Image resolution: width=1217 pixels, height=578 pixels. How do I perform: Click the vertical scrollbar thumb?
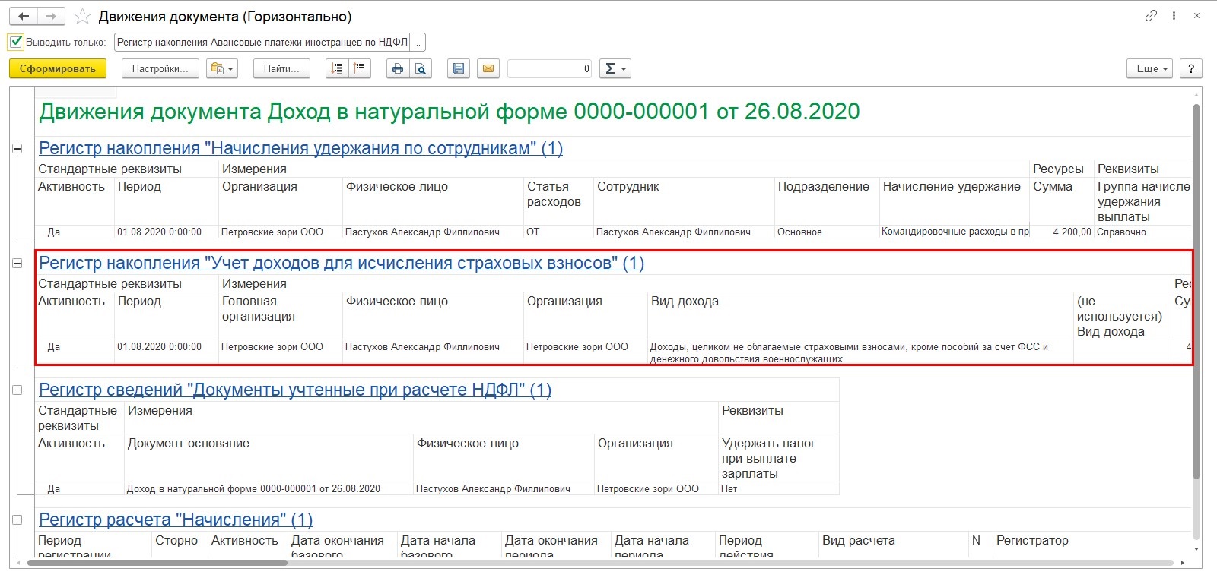tap(1196, 292)
